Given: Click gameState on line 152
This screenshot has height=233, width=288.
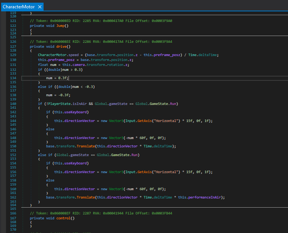Looking at the screenshot, I should 80,155.
